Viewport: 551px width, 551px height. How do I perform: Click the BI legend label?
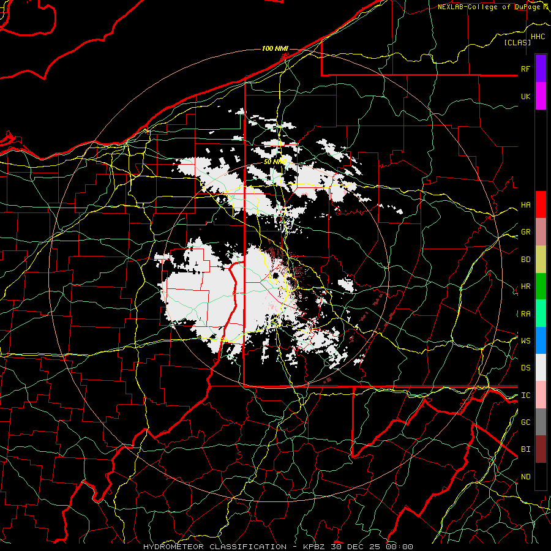pos(525,449)
